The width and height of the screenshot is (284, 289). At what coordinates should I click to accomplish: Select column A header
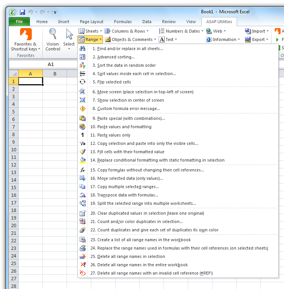pos(30,74)
